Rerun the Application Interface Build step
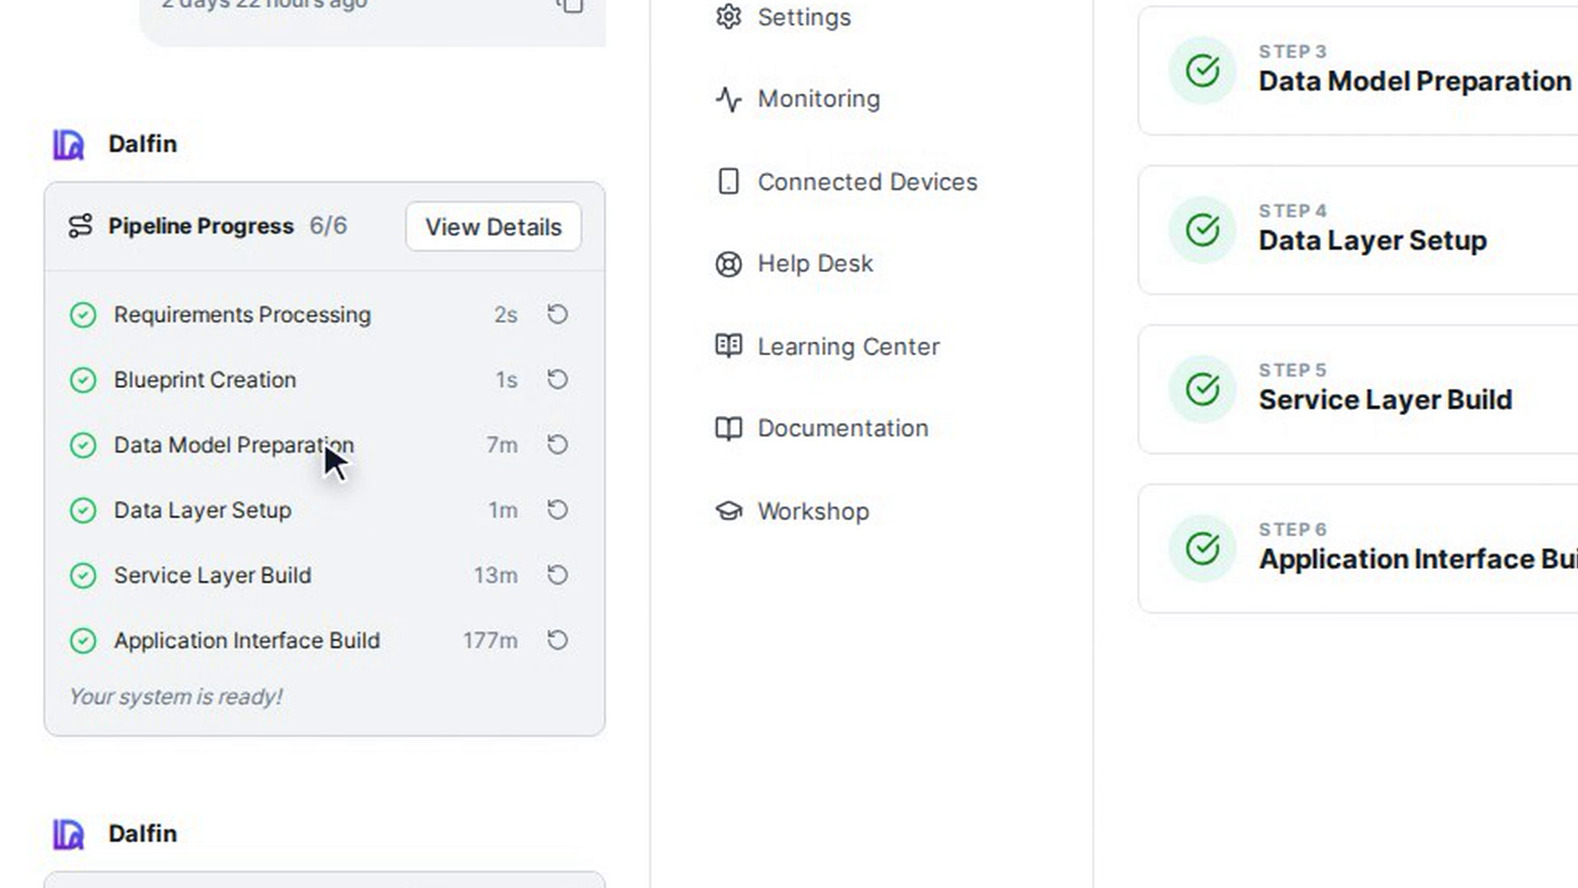The height and width of the screenshot is (888, 1578). (x=557, y=640)
